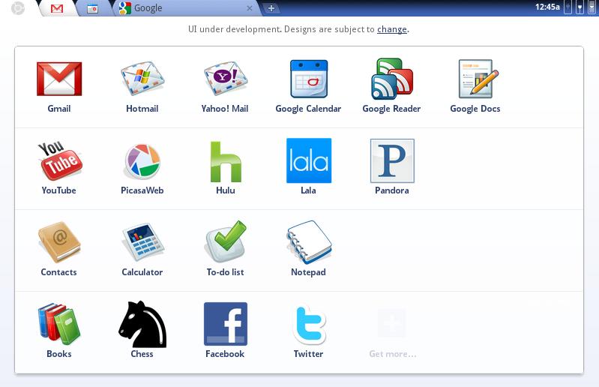Image resolution: width=599 pixels, height=387 pixels.
Task: Switch to the Gmail pinned tab
Action: tap(57, 8)
